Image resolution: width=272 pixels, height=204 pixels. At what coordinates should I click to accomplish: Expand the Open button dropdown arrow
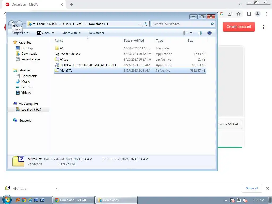53,33
